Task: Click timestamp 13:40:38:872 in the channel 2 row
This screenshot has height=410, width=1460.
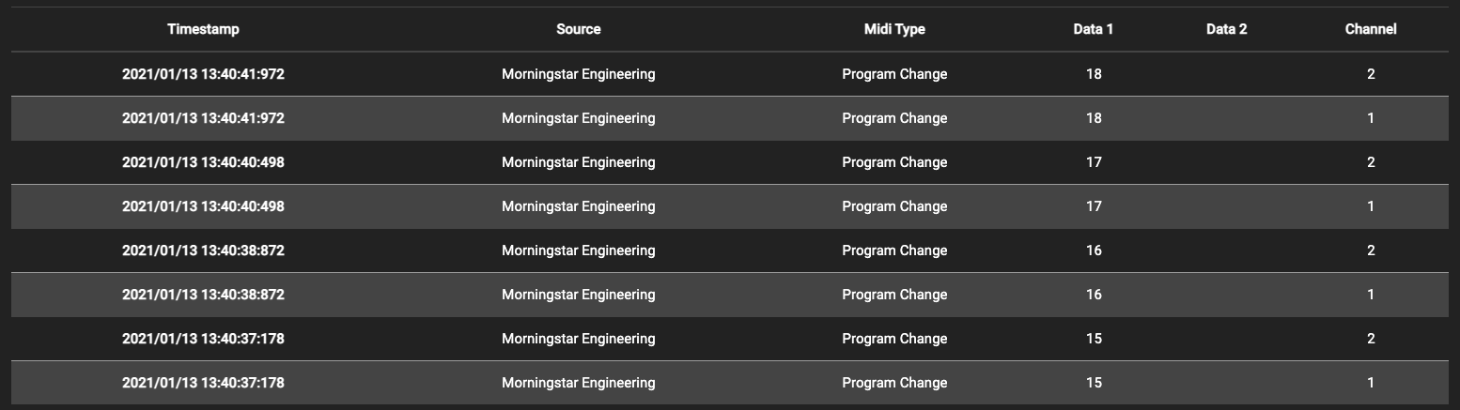Action: pos(203,251)
